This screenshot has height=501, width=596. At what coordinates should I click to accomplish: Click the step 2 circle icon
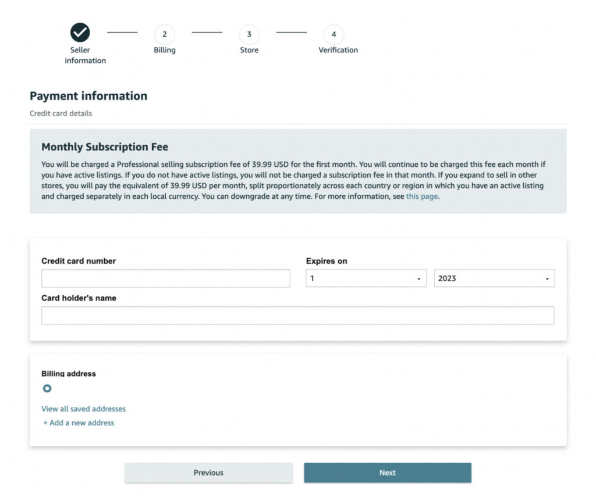click(164, 34)
